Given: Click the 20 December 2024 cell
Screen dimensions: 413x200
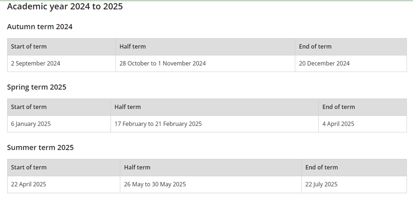Looking at the screenshot, I should click(351, 63).
